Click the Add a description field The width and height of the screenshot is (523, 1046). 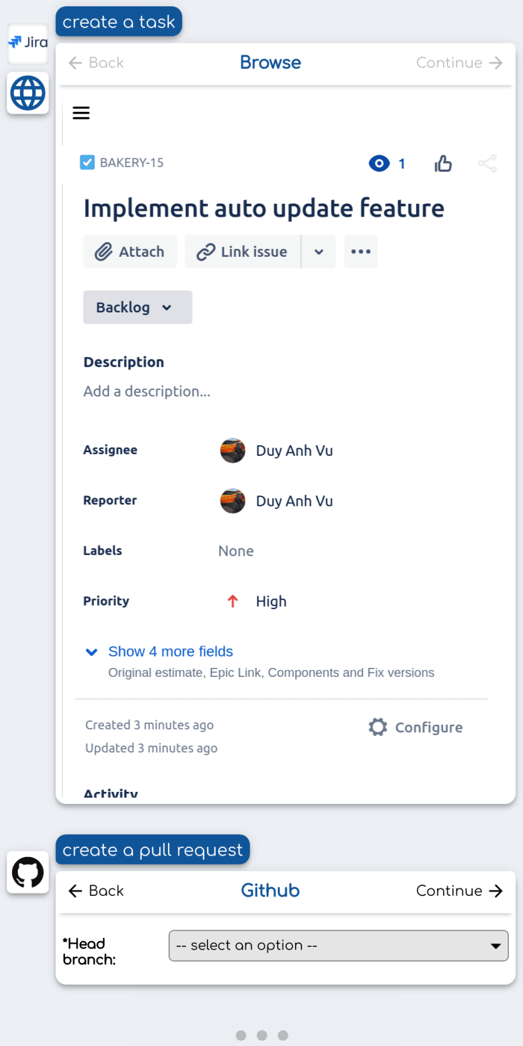click(x=147, y=391)
